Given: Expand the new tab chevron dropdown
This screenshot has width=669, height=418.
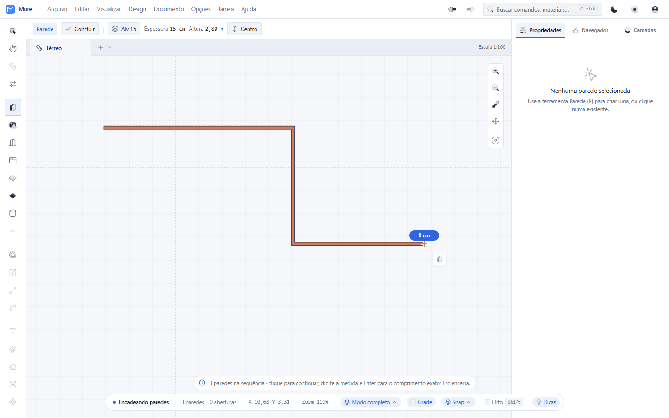Looking at the screenshot, I should [110, 47].
